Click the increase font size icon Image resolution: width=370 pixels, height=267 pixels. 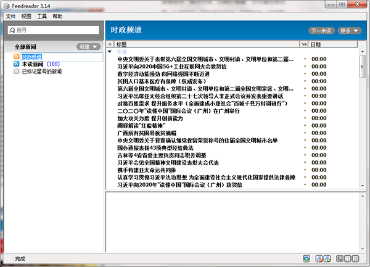click(x=329, y=258)
